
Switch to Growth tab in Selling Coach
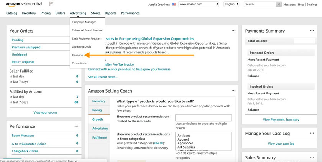(x=97, y=119)
